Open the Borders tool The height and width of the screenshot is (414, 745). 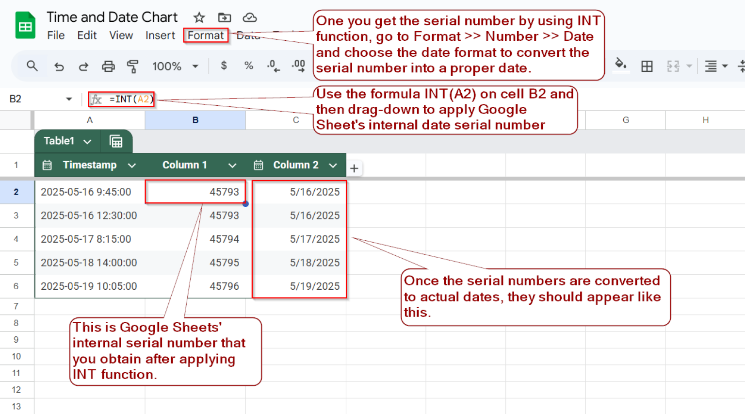[x=647, y=66]
